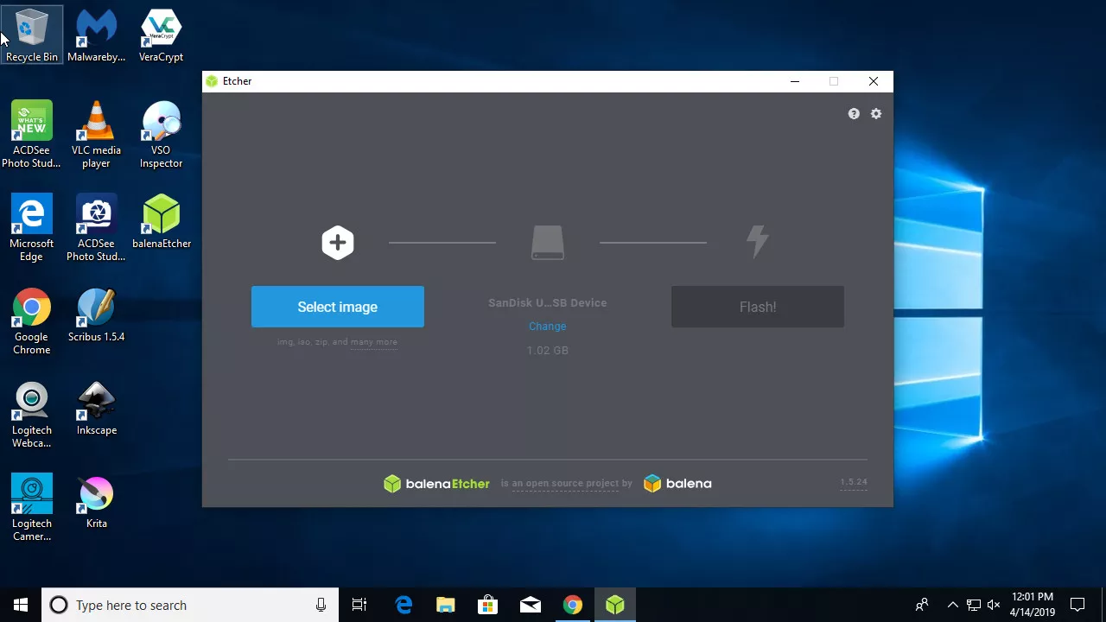The height and width of the screenshot is (622, 1106).
Task: Open the Windows Start menu
Action: pos(21,605)
